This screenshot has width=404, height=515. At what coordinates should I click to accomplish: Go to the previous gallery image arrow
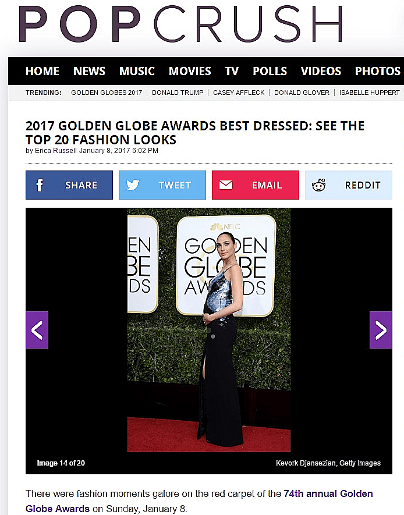click(37, 330)
